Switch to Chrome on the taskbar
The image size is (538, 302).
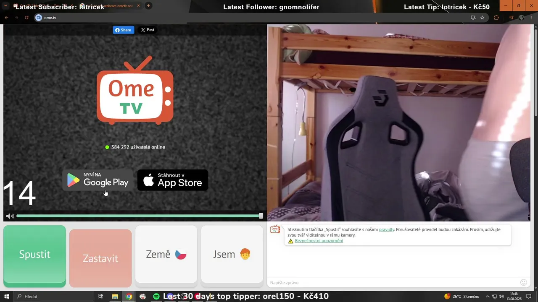coord(129,297)
